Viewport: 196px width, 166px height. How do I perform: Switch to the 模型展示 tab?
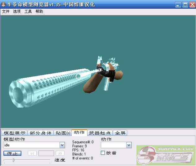[14, 133]
